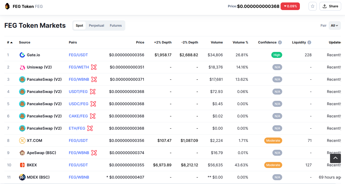
Task: Open Gate.io FEG/USDT pair link
Action: pyautogui.click(x=78, y=55)
